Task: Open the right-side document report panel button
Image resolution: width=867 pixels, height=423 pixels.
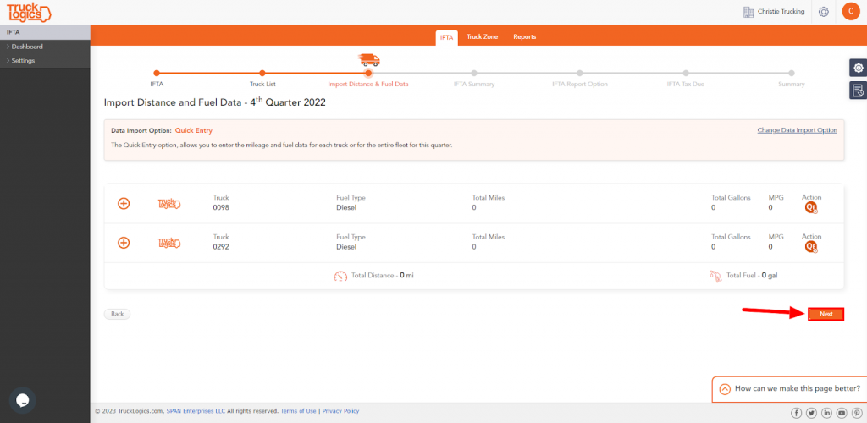Action: coord(859,90)
